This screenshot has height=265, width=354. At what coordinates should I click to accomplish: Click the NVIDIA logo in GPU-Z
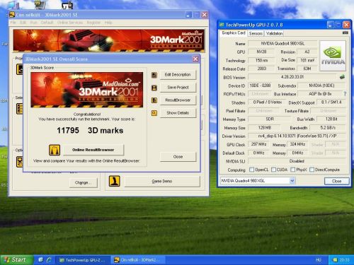coord(333,56)
